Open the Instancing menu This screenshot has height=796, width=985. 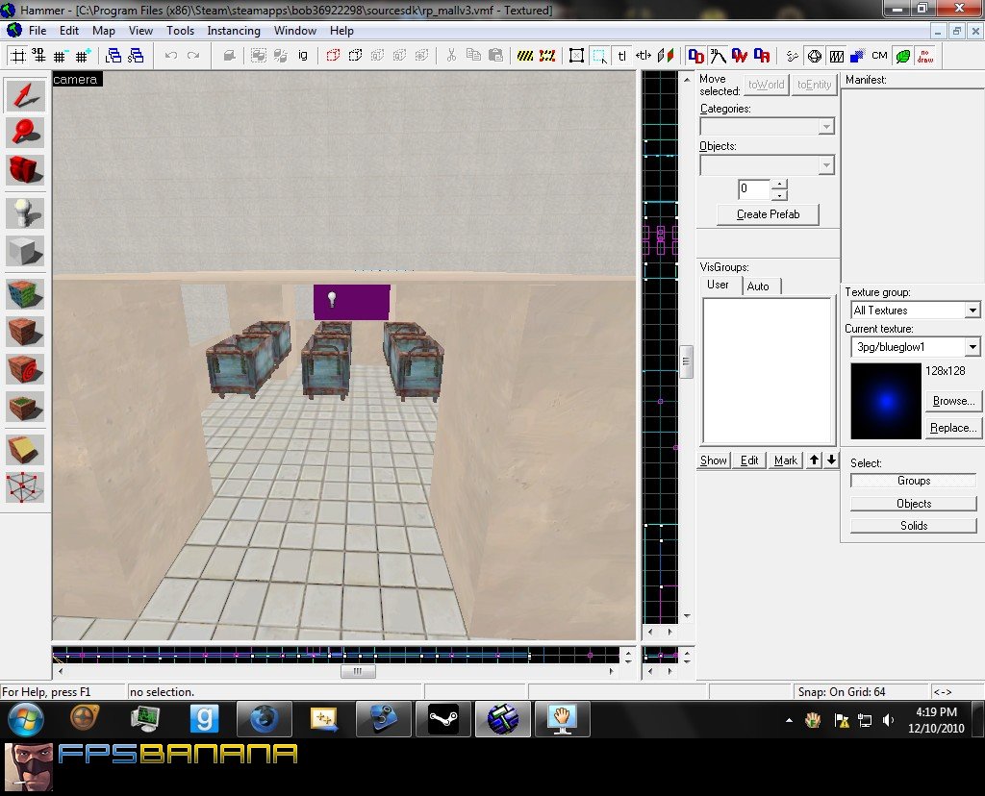coord(234,31)
